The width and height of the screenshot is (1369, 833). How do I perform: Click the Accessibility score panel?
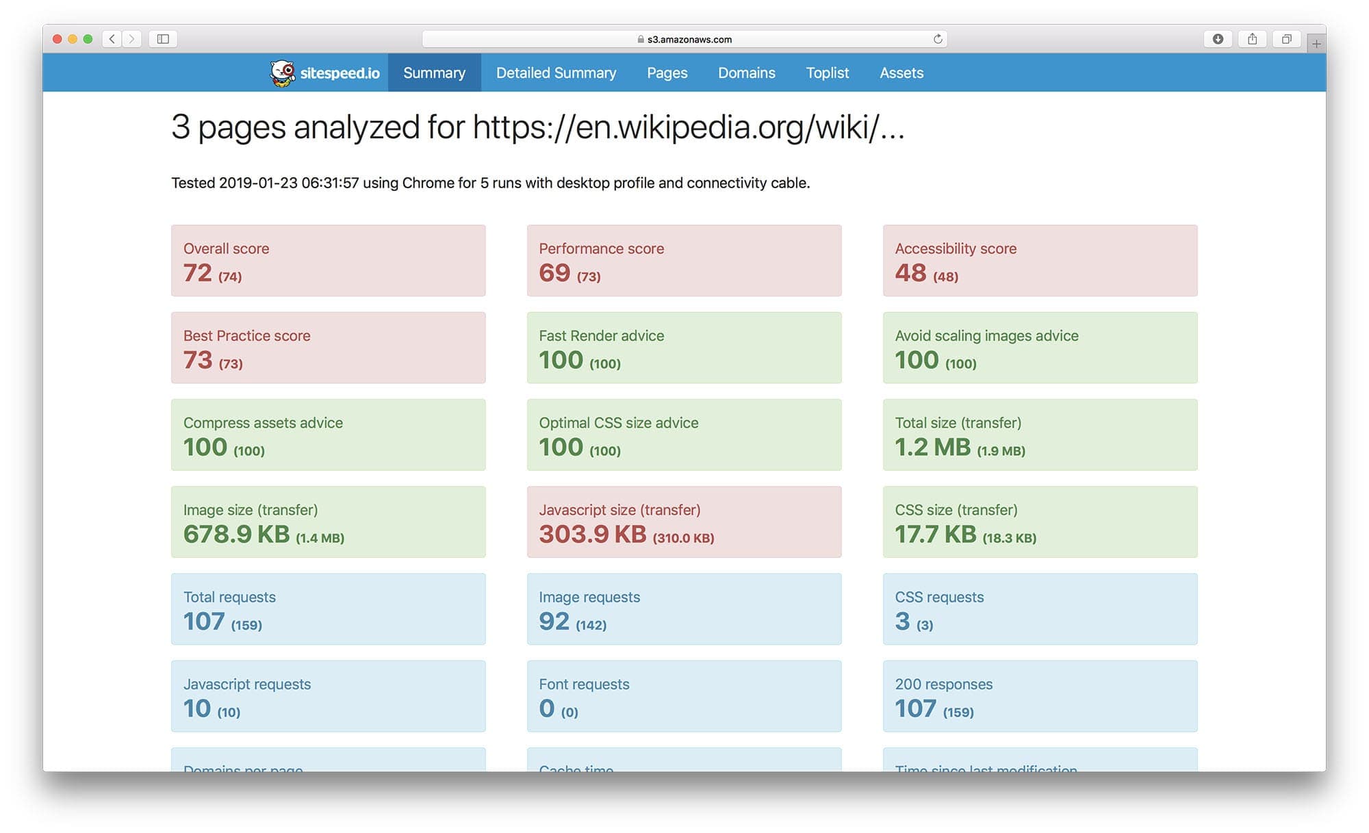point(1040,261)
